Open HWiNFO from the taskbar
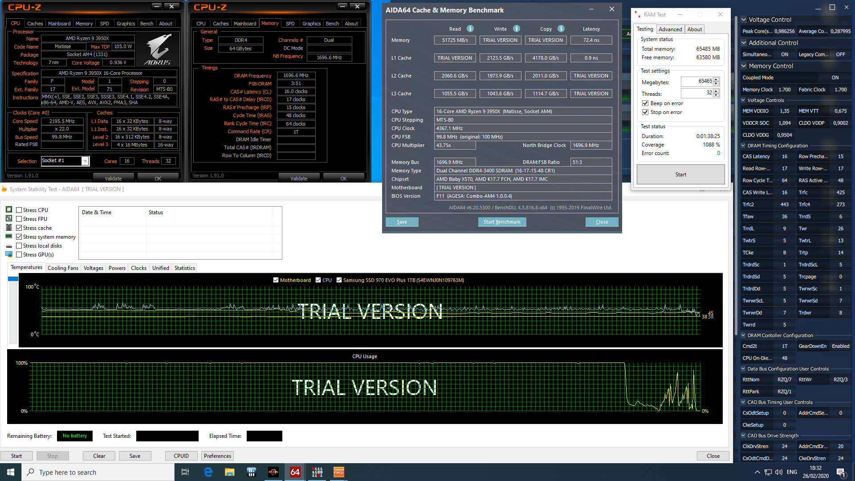The height and width of the screenshot is (481, 855). (x=252, y=472)
